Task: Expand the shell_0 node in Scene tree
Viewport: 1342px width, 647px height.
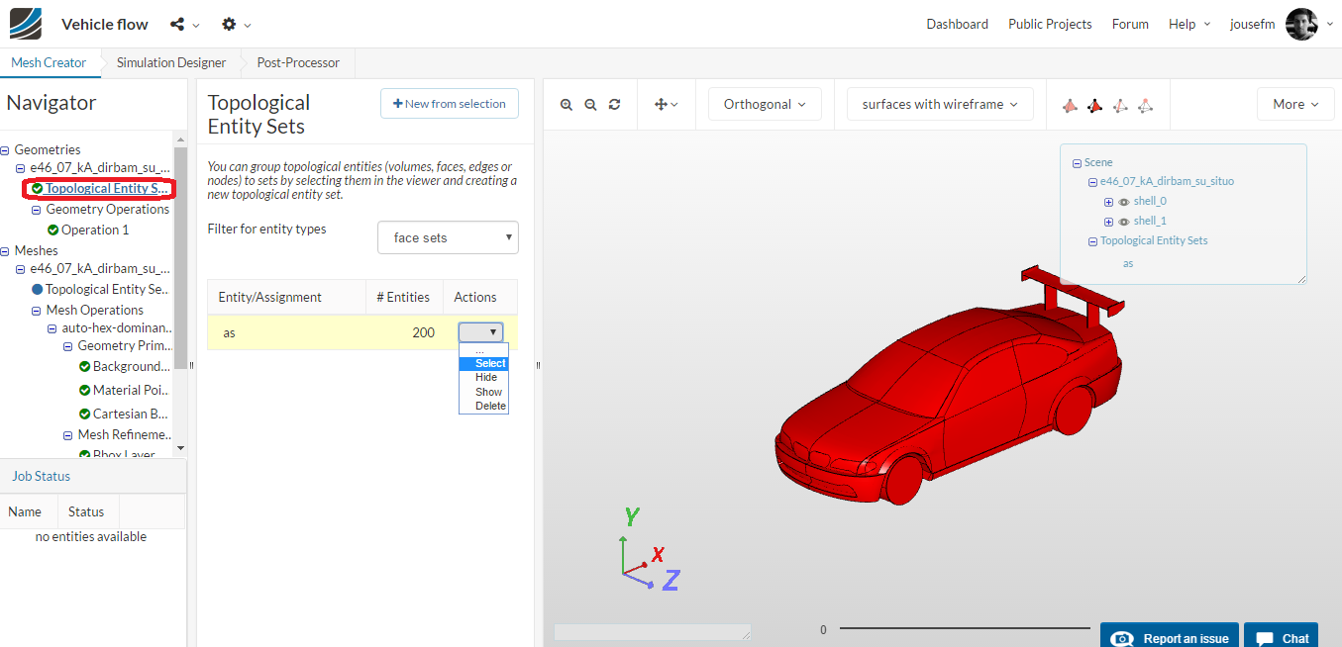Action: (1108, 202)
